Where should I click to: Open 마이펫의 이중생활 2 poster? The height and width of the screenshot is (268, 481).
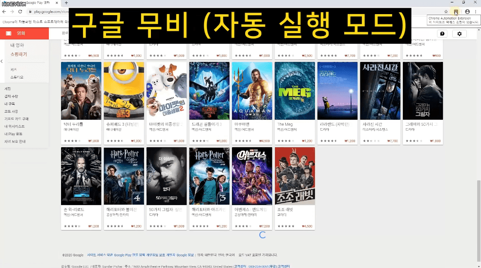167,91
